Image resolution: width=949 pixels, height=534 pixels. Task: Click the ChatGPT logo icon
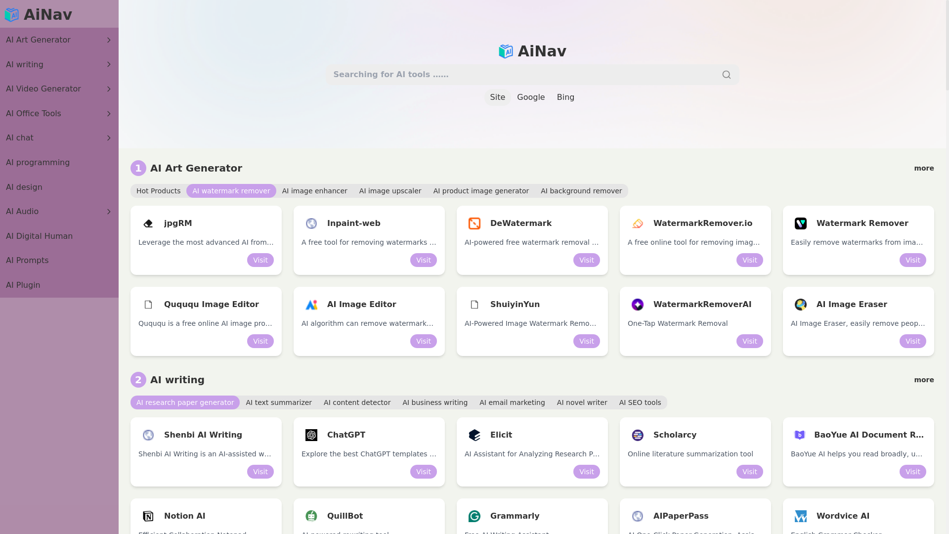coord(311,435)
